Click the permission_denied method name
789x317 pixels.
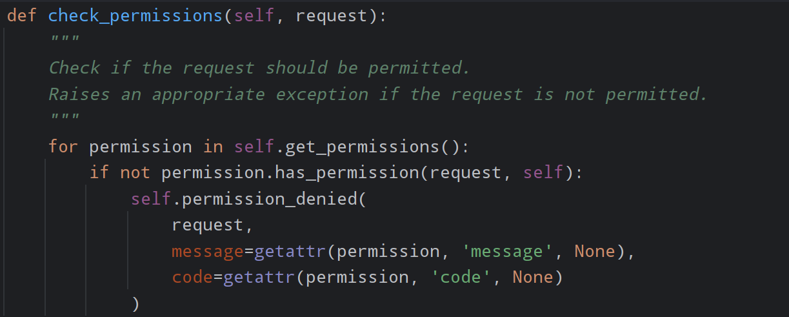tap(270, 199)
